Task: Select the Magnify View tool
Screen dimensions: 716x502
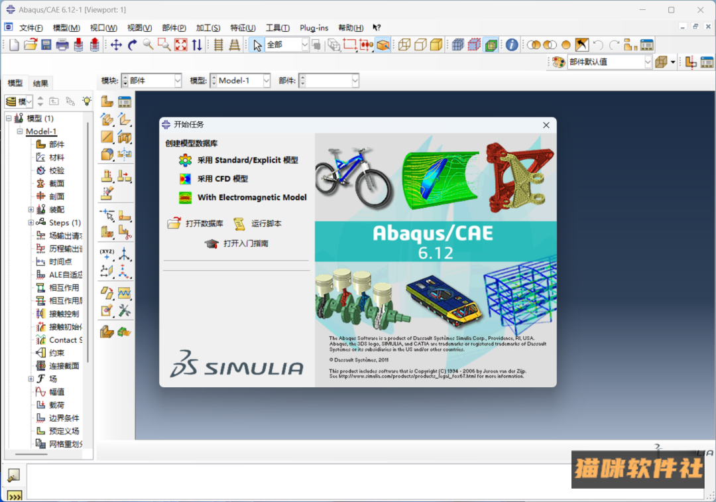Action: [148, 45]
